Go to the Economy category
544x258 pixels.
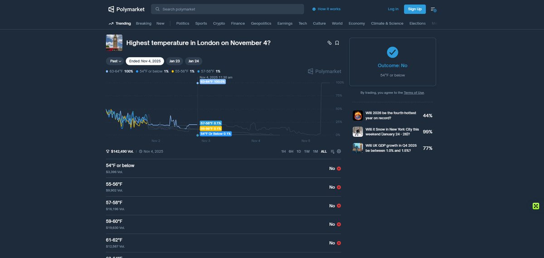click(x=357, y=23)
